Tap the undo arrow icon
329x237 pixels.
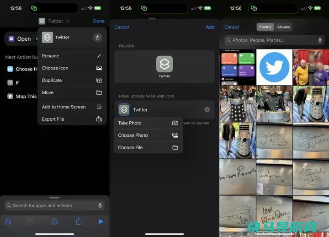coord(8,221)
